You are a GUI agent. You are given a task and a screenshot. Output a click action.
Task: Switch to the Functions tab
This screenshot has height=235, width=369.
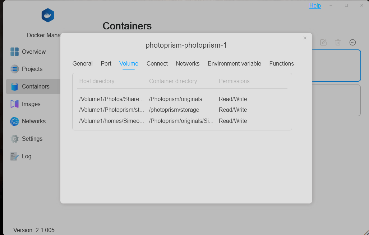282,63
